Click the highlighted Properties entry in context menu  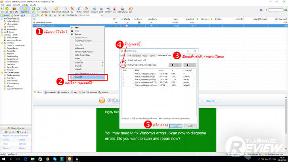point(87,77)
